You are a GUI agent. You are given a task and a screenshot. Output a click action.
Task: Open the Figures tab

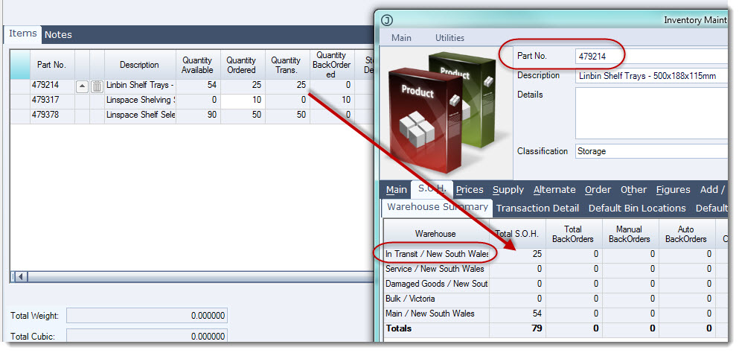click(x=673, y=190)
